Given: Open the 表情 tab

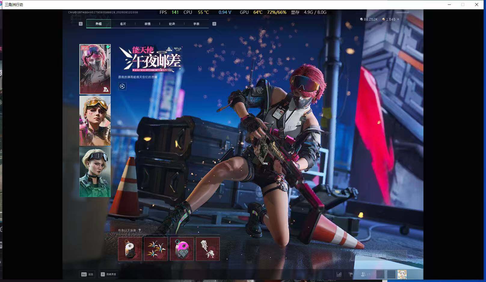Looking at the screenshot, I should tap(147, 24).
